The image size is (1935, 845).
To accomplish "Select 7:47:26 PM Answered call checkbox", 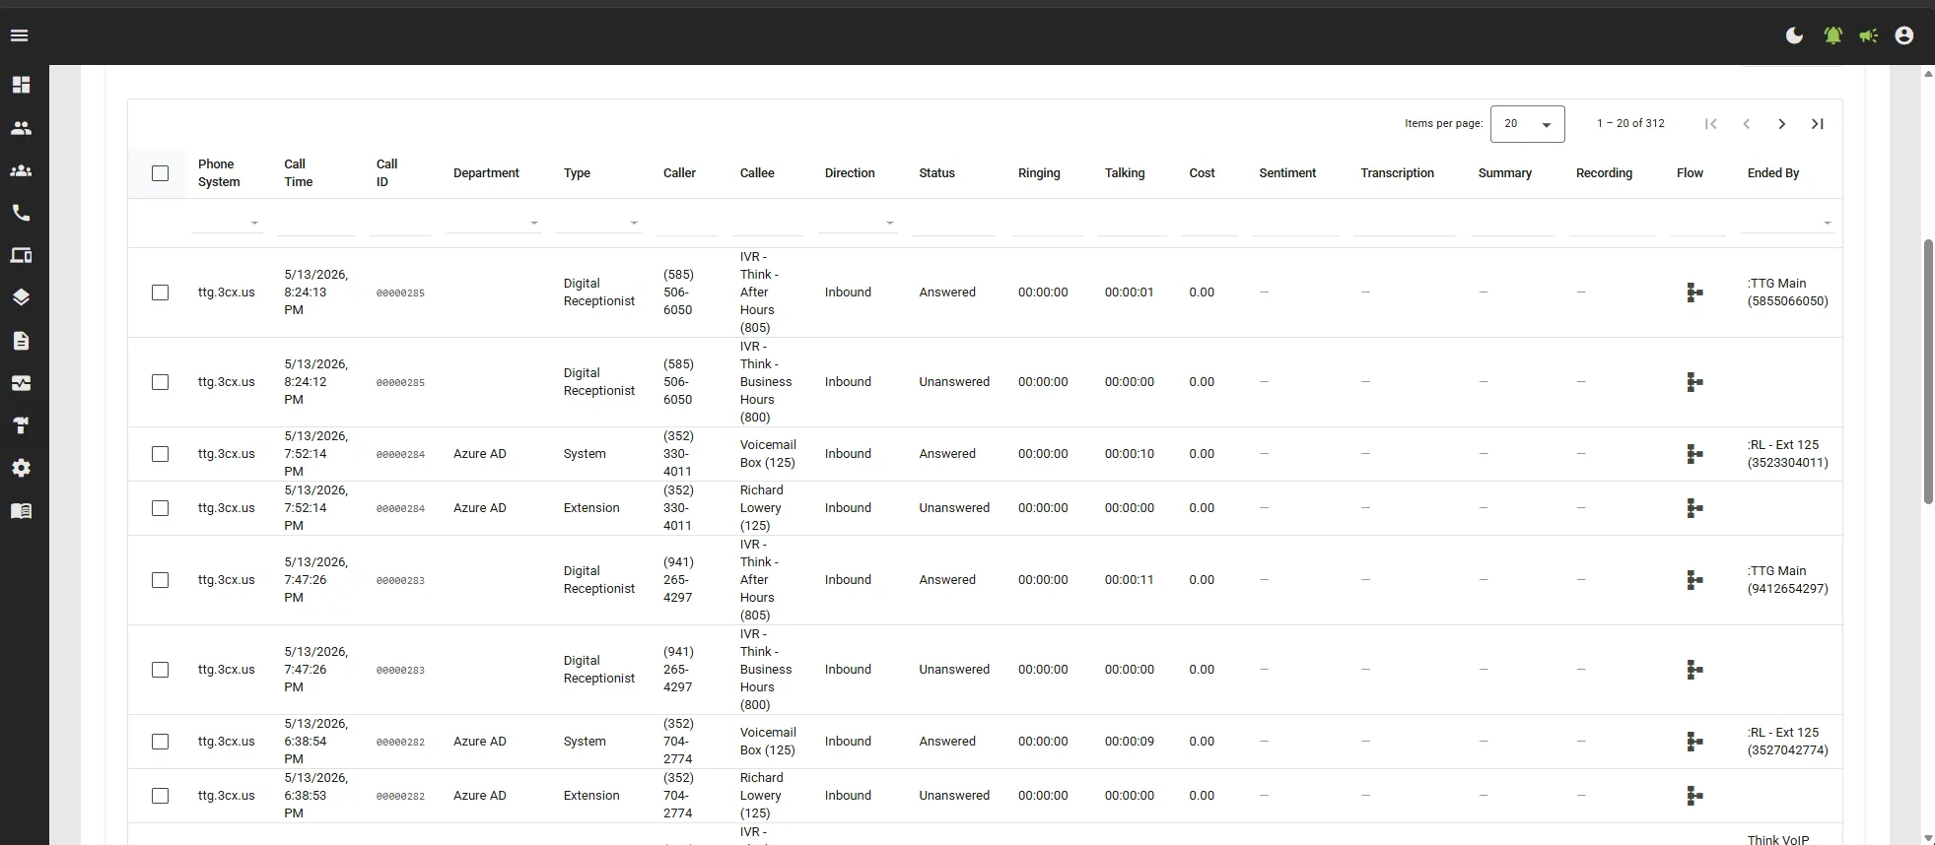I will coord(161,580).
